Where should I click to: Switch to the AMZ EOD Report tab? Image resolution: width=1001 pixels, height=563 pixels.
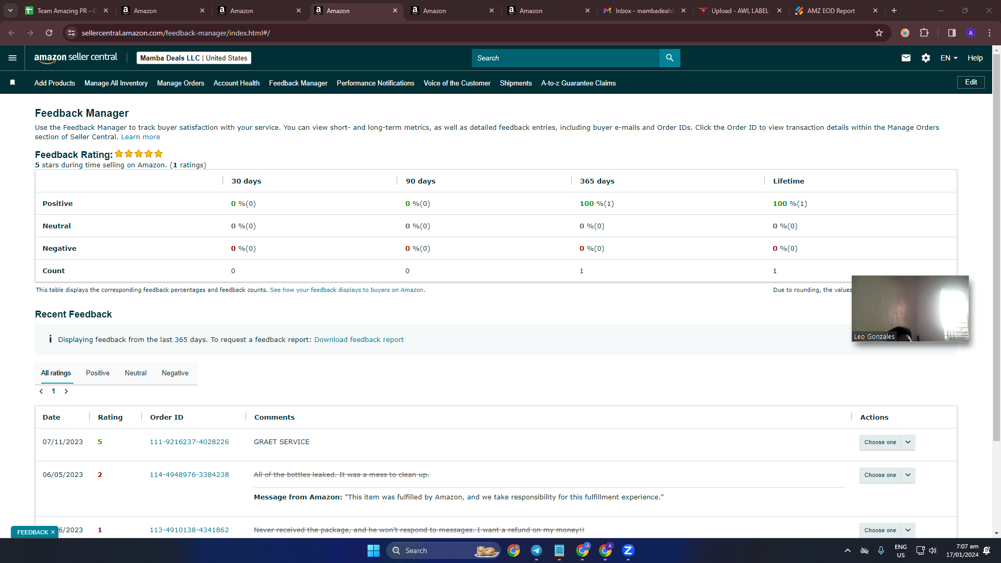click(x=836, y=10)
